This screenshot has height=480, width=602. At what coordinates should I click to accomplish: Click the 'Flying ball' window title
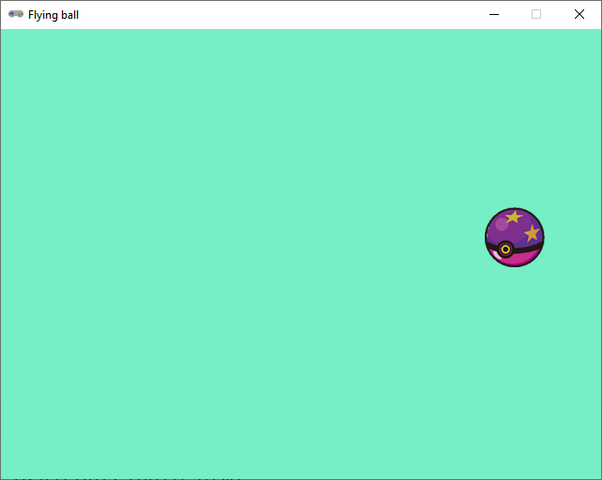tap(53, 15)
